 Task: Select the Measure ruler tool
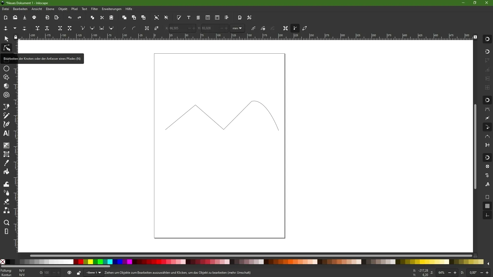pyautogui.click(x=6, y=232)
